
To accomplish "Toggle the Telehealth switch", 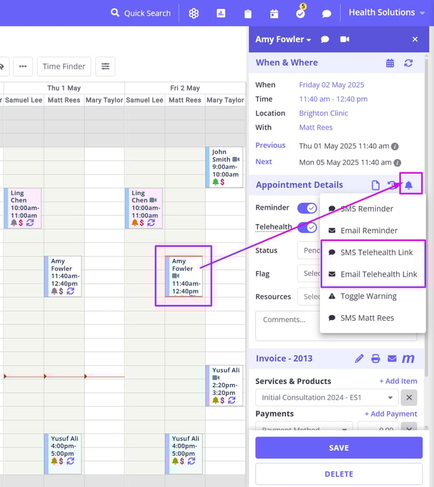I will 306,227.
